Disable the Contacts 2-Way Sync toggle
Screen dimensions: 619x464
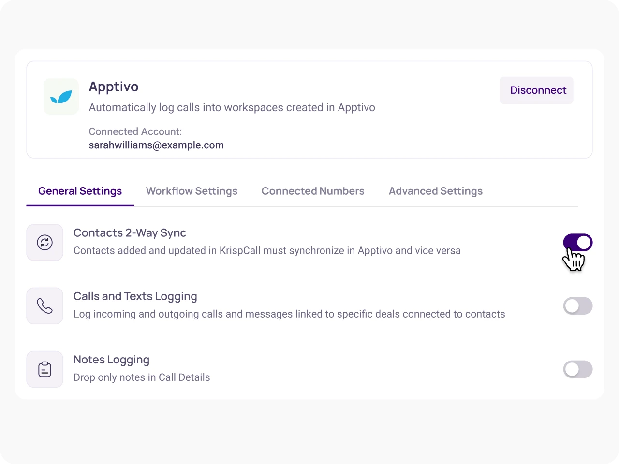coord(578,243)
